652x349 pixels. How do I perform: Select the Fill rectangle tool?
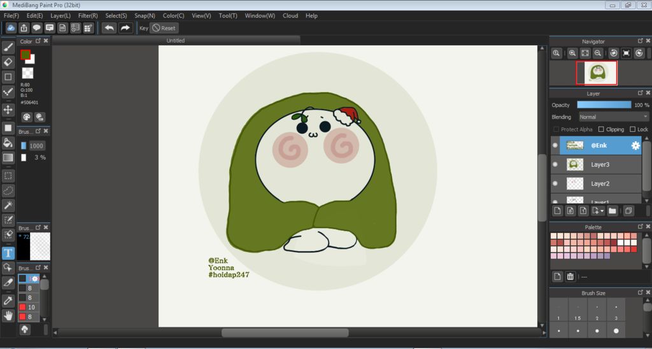8,128
